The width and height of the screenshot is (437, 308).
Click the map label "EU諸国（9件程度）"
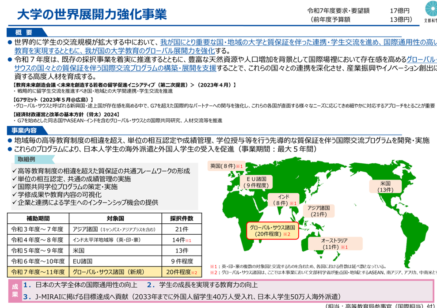tap(256, 182)
